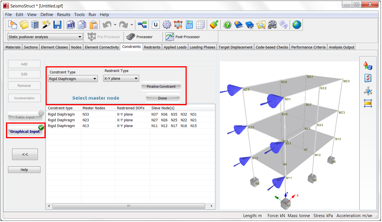Click the horizontal scrollbar under constraints table
This screenshot has width=382, height=222.
point(128,206)
